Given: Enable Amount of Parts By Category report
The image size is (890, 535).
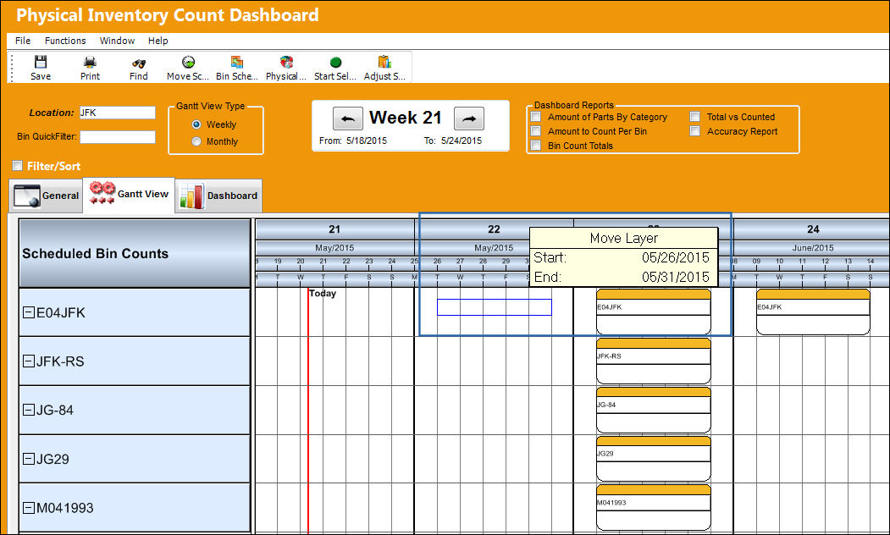Looking at the screenshot, I should coord(536,117).
